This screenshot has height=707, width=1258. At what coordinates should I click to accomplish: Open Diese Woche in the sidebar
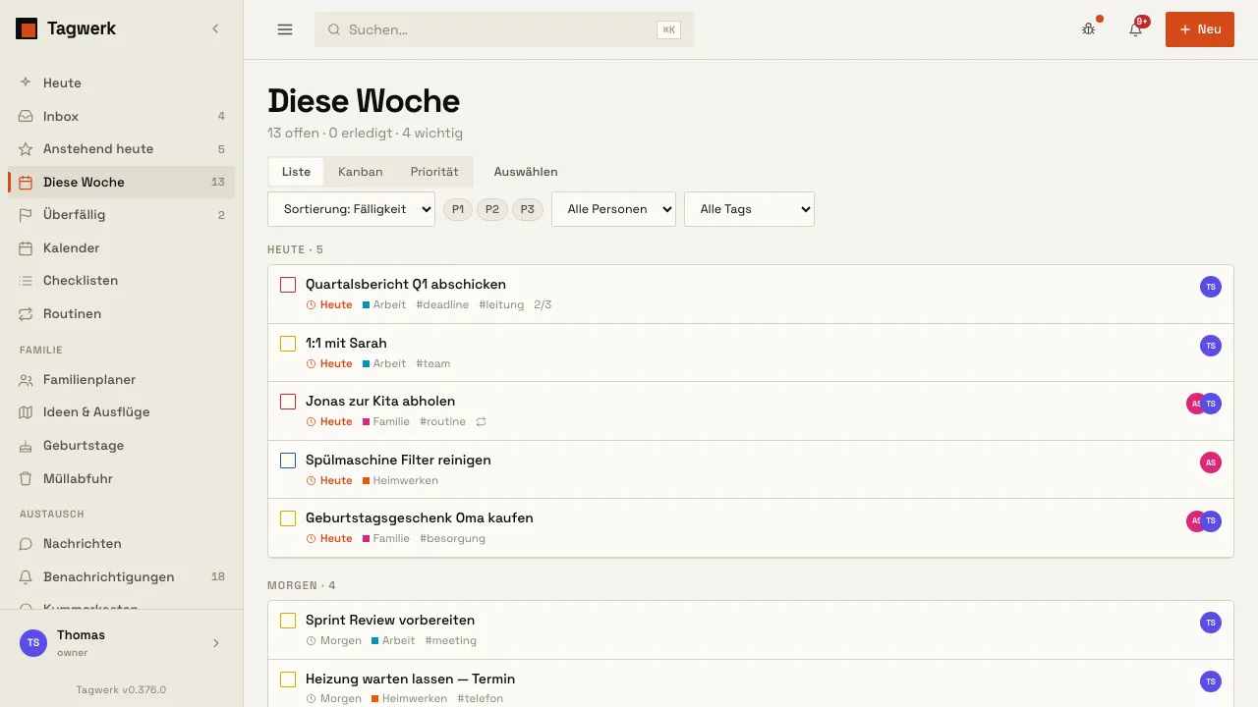tap(122, 182)
